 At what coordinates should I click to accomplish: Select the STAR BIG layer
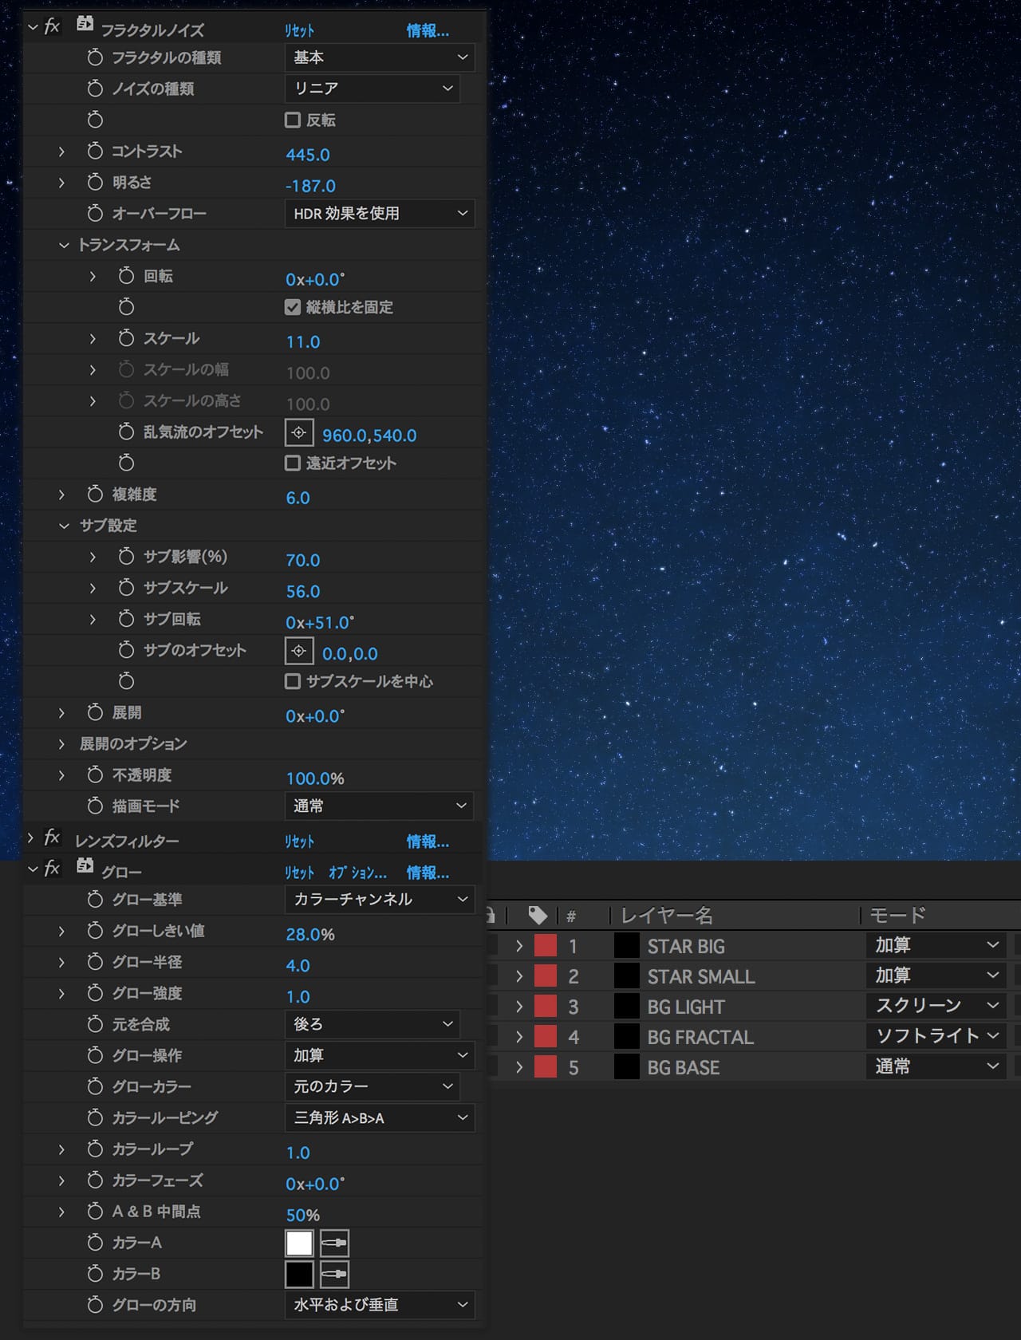click(x=686, y=947)
